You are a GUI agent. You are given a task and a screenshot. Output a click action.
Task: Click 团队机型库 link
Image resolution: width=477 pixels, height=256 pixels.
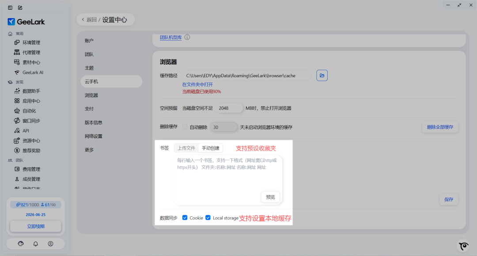coord(170,38)
